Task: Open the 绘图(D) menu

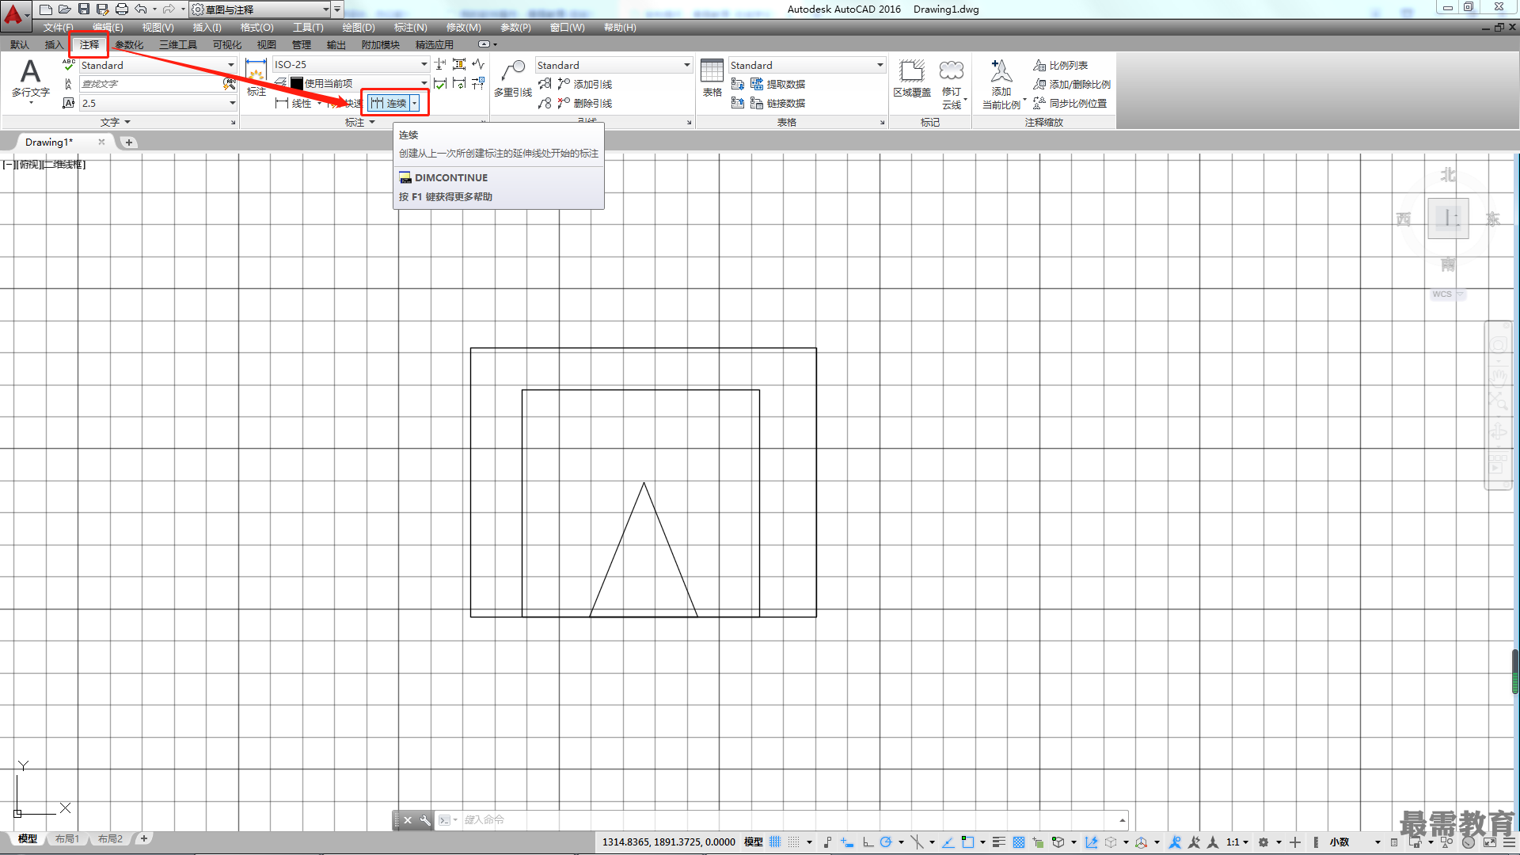Action: click(359, 28)
